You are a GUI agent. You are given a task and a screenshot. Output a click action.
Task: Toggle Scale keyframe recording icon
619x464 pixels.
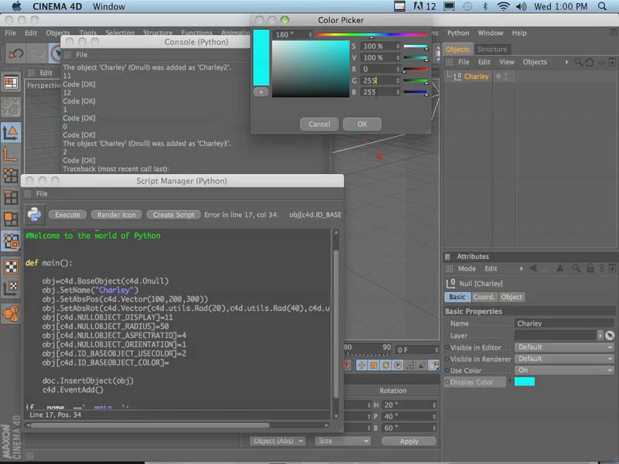pyautogui.click(x=374, y=365)
